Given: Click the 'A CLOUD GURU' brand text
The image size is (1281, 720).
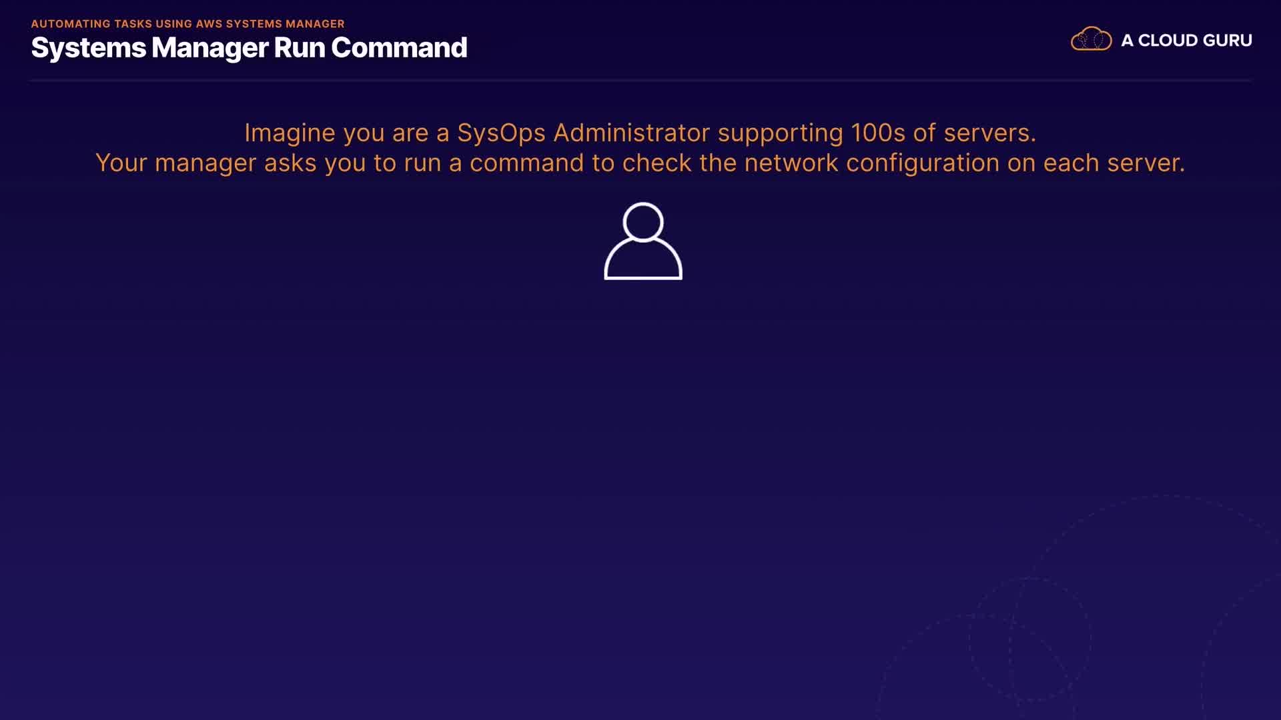Looking at the screenshot, I should [1186, 41].
